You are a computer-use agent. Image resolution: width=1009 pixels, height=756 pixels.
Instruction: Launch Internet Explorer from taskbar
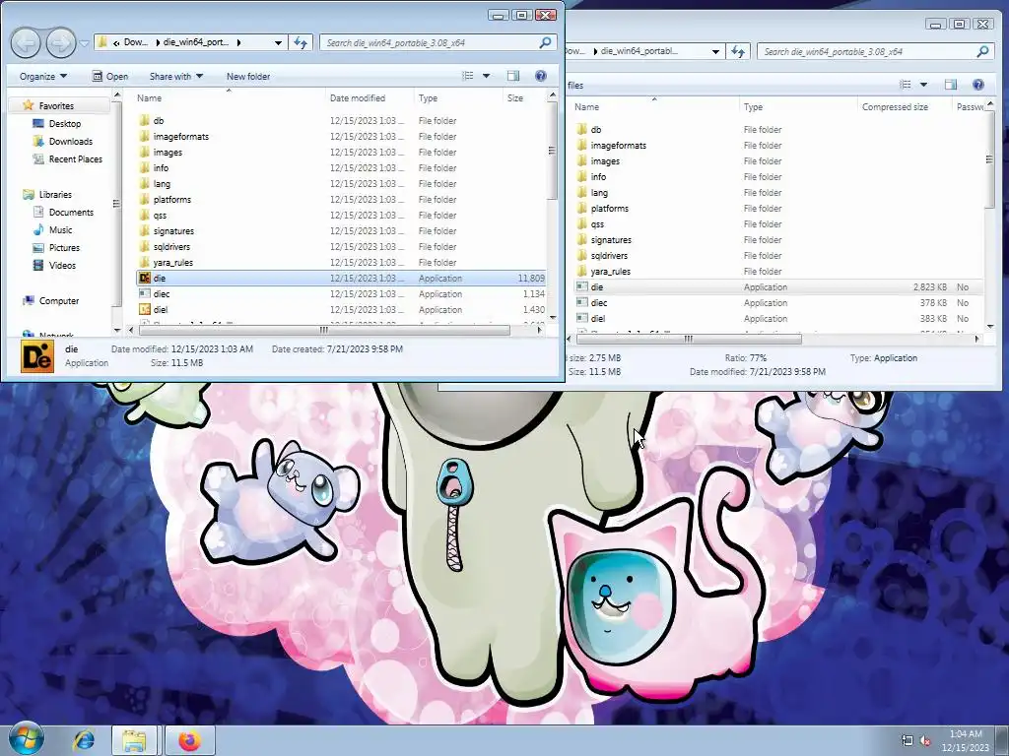click(x=83, y=741)
